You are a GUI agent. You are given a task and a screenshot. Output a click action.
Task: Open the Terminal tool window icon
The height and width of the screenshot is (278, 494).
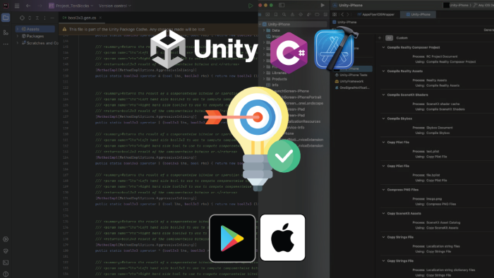tap(6, 262)
